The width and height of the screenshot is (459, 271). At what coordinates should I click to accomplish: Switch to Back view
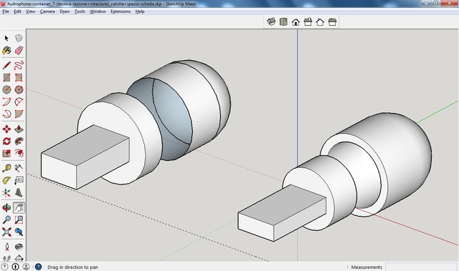coord(320,22)
